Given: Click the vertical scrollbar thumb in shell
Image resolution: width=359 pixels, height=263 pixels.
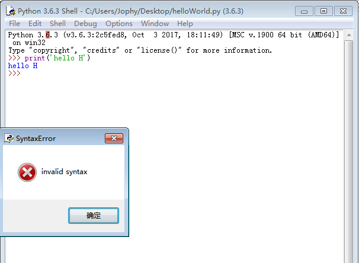Looking at the screenshot, I should (349, 151).
